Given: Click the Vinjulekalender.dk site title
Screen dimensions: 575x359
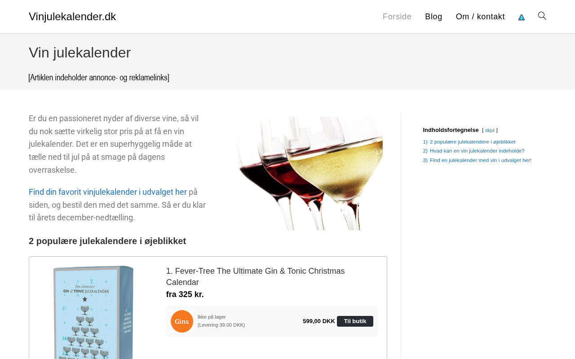Looking at the screenshot, I should (72, 17).
